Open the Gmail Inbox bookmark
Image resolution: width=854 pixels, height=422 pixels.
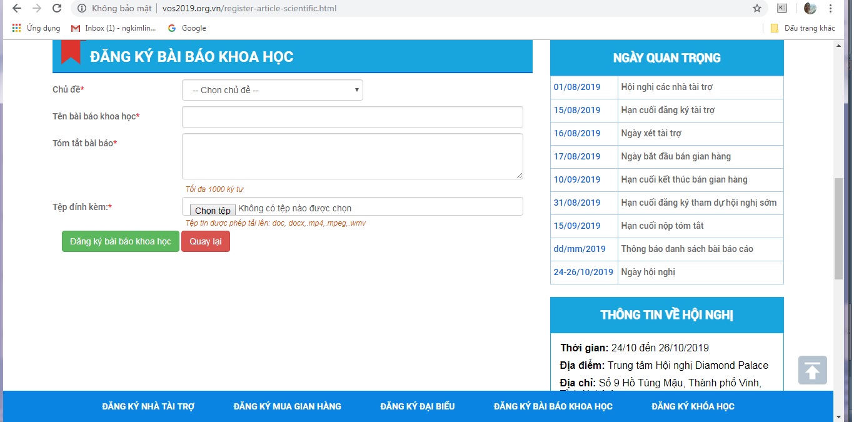coord(113,28)
